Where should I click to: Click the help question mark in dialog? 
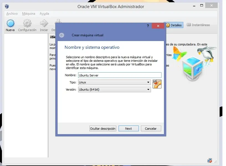click(148, 26)
